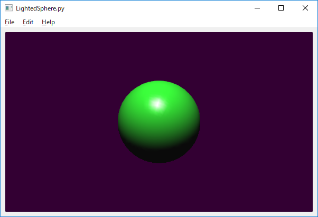Minimize the LightedSphere.py window
The image size is (318, 217).
tap(257, 8)
